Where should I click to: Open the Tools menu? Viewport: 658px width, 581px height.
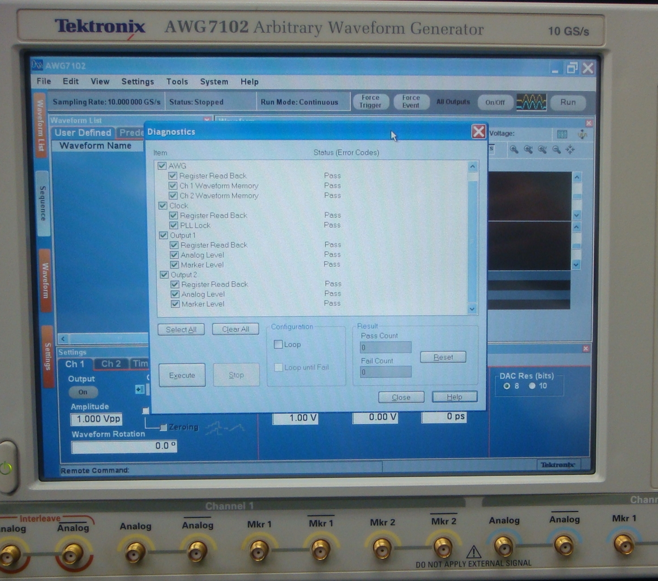click(x=177, y=81)
